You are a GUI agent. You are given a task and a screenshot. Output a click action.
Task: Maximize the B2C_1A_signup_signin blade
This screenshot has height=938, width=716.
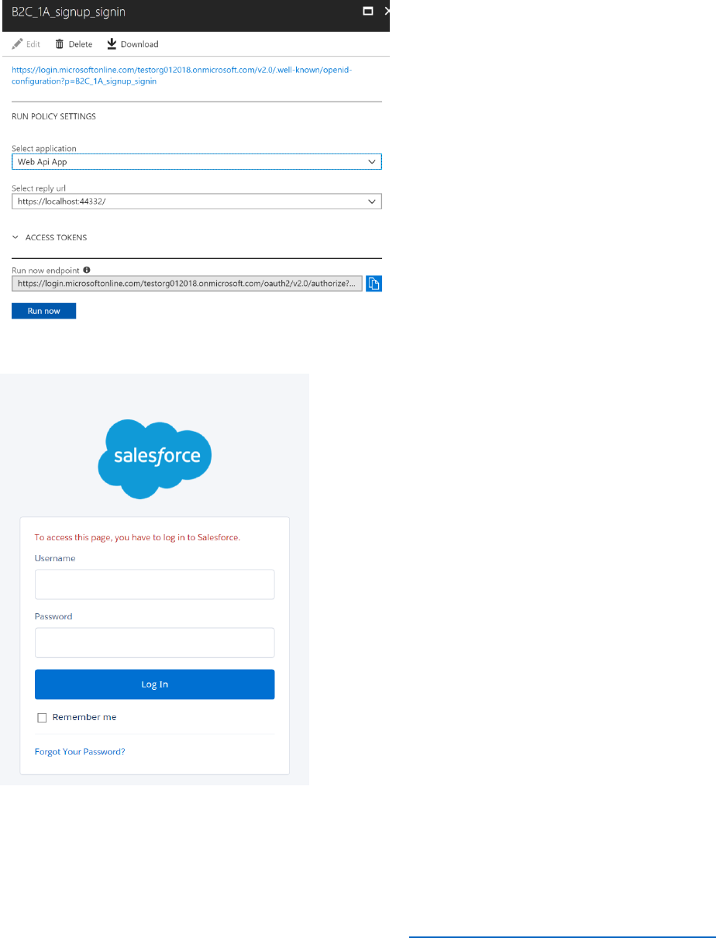pyautogui.click(x=368, y=12)
